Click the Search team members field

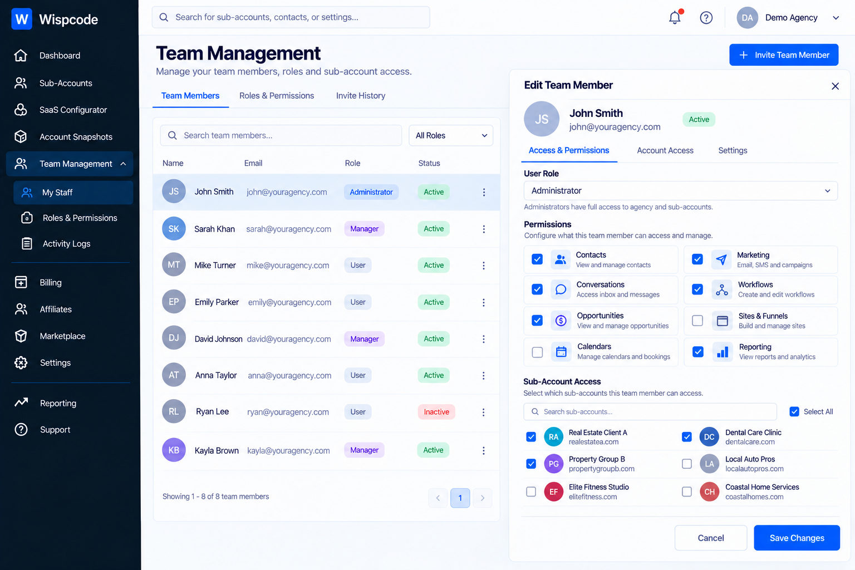tap(281, 135)
